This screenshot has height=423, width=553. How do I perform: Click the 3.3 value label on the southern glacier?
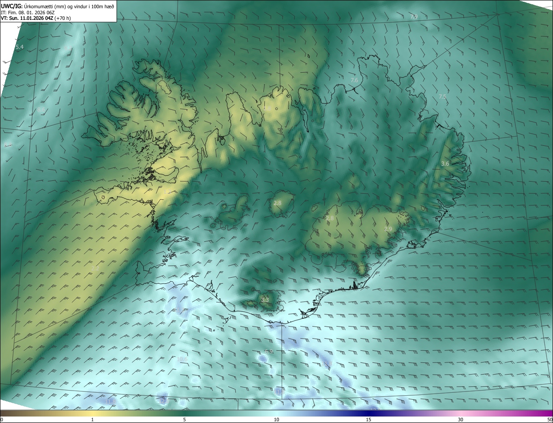point(265,299)
